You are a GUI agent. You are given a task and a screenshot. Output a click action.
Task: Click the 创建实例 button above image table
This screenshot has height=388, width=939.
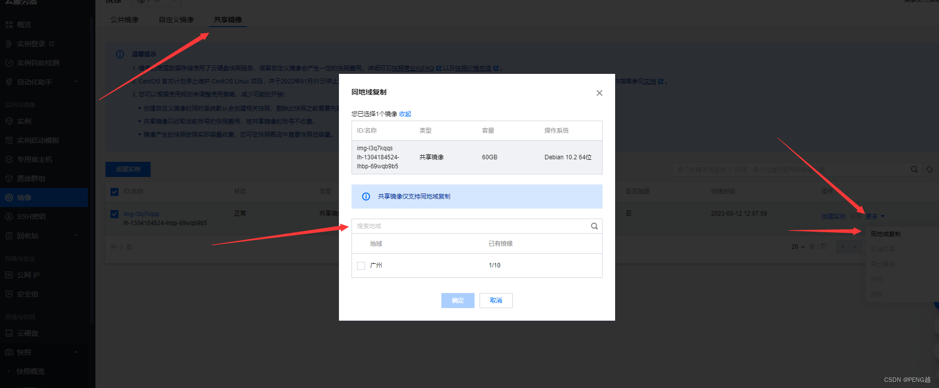click(x=128, y=169)
